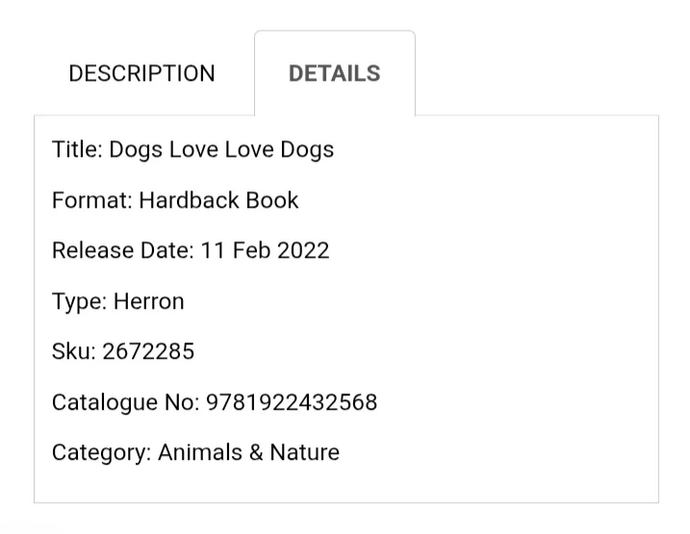Screen dimensions: 690x534
Task: Click the book title Dogs Love Love Dogs
Action: tap(221, 149)
